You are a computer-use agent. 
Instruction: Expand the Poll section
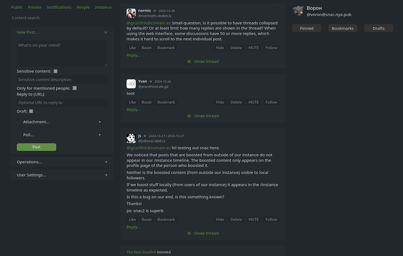click(x=61, y=135)
